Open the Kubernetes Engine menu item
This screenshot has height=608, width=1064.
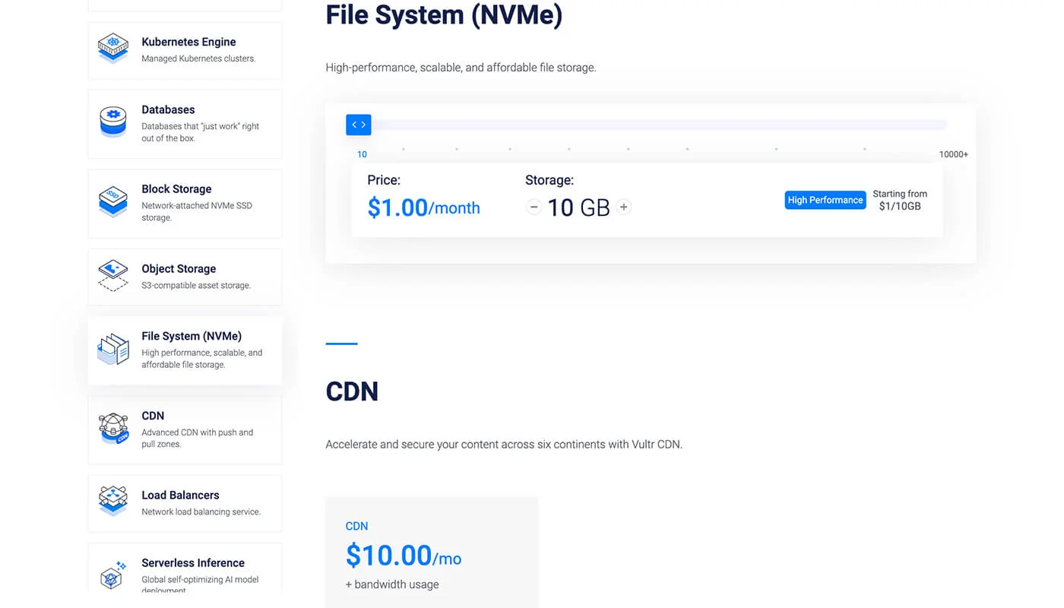[x=188, y=42]
